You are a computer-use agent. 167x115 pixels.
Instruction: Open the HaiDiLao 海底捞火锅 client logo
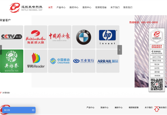(36, 37)
